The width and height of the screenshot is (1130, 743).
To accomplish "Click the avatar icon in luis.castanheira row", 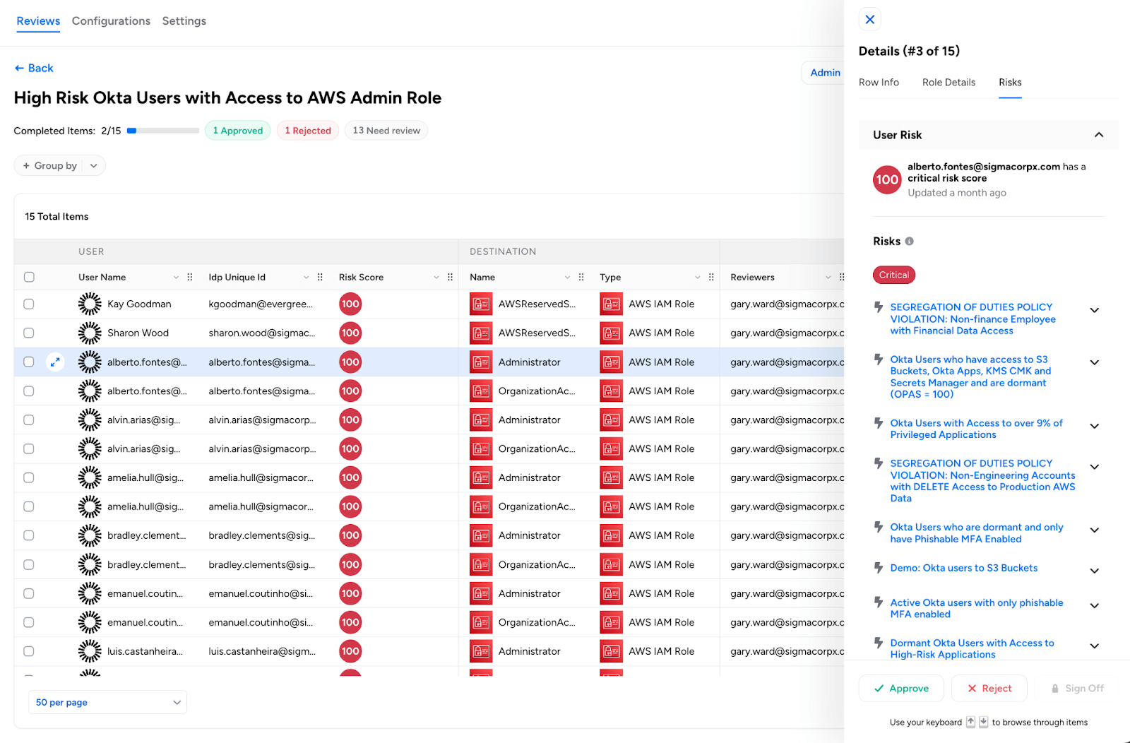I will (90, 652).
